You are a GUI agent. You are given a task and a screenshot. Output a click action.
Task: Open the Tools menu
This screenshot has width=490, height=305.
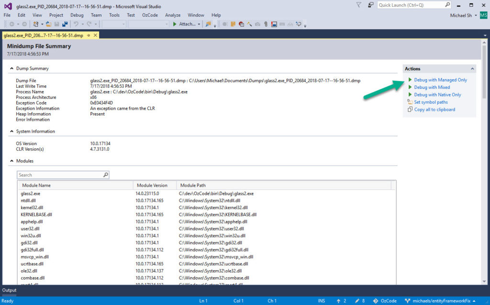coord(114,15)
